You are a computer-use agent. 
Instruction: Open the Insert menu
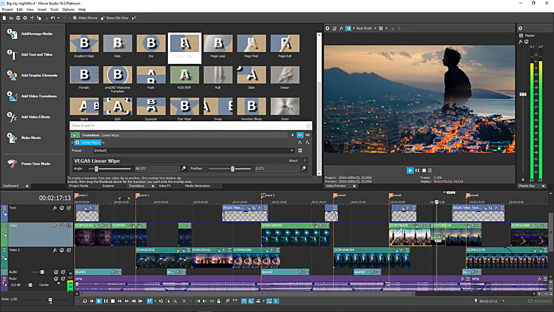click(42, 10)
